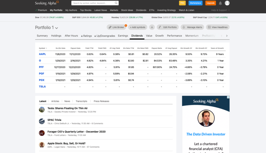Open the AAPL symbol link

43,54
